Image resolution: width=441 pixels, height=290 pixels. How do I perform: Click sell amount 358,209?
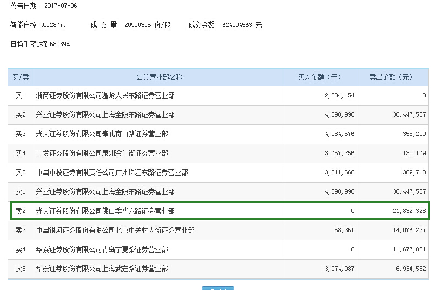tap(414, 134)
